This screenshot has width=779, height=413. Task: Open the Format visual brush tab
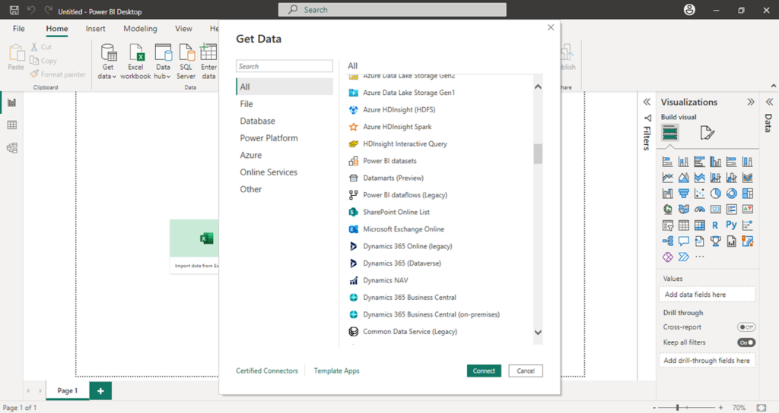[707, 133]
